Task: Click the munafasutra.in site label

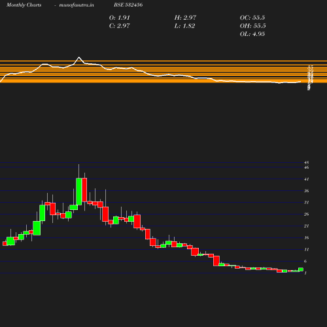Action: point(77,5)
